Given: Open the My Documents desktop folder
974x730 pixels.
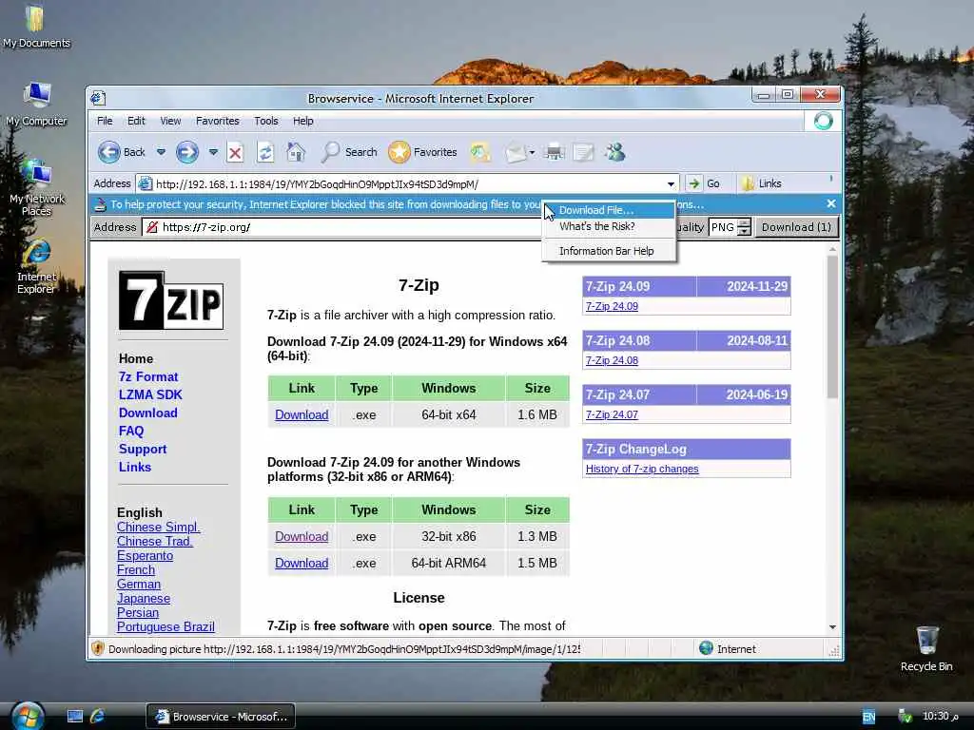Looking at the screenshot, I should click(36, 26).
